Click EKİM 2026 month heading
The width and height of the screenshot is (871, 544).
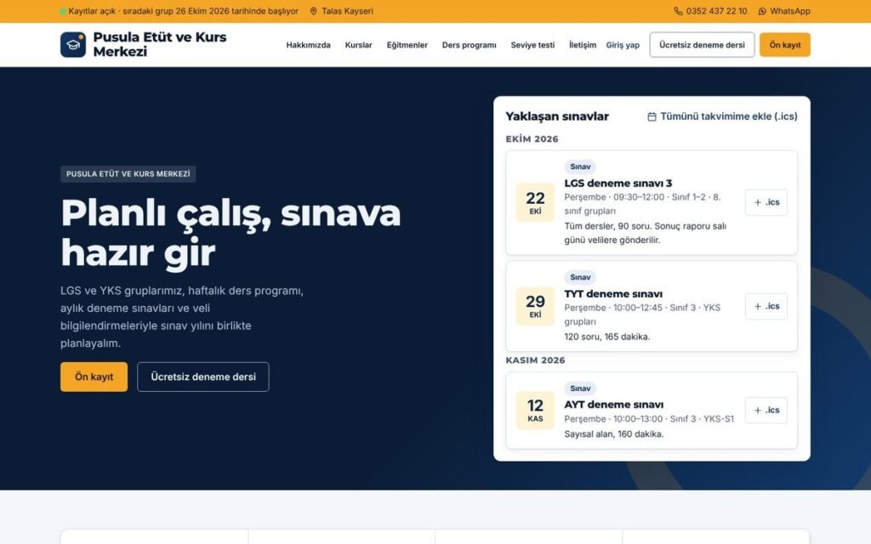point(532,139)
